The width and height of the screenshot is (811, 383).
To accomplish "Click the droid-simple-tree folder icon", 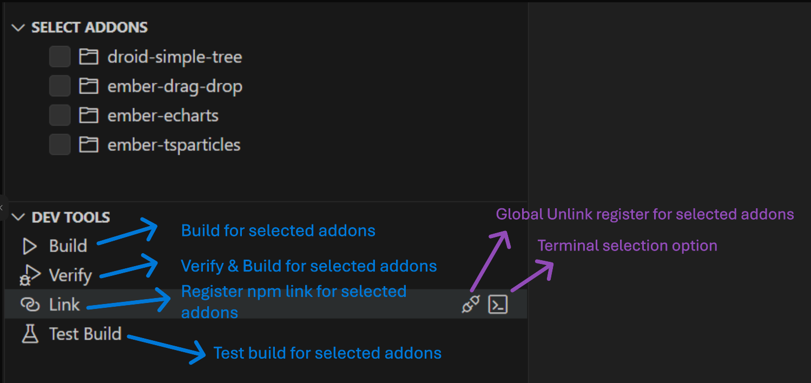I will pyautogui.click(x=89, y=57).
